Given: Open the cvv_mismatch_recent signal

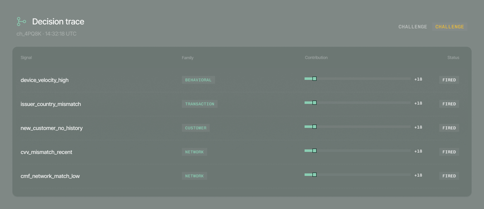Looking at the screenshot, I should coord(46,152).
